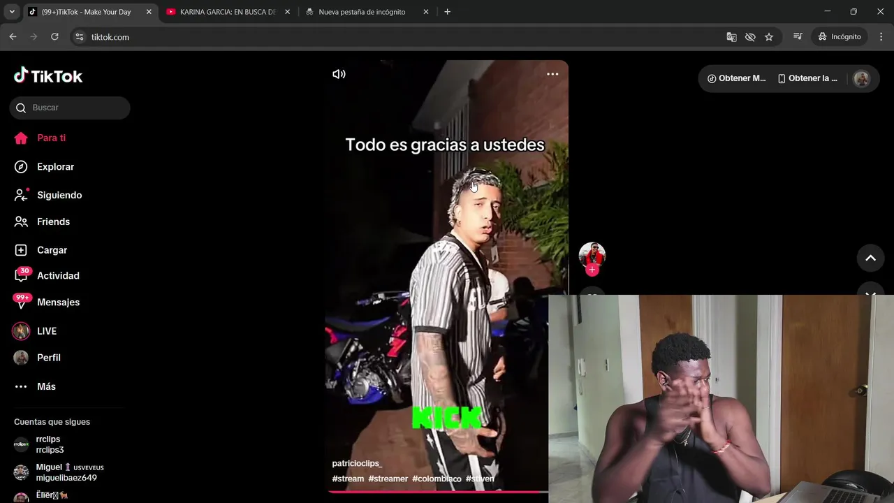Click the Explorar compass icon
The height and width of the screenshot is (503, 894).
click(21, 166)
